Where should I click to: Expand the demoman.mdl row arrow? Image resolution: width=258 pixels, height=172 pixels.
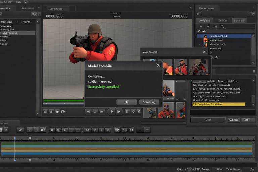(200, 44)
